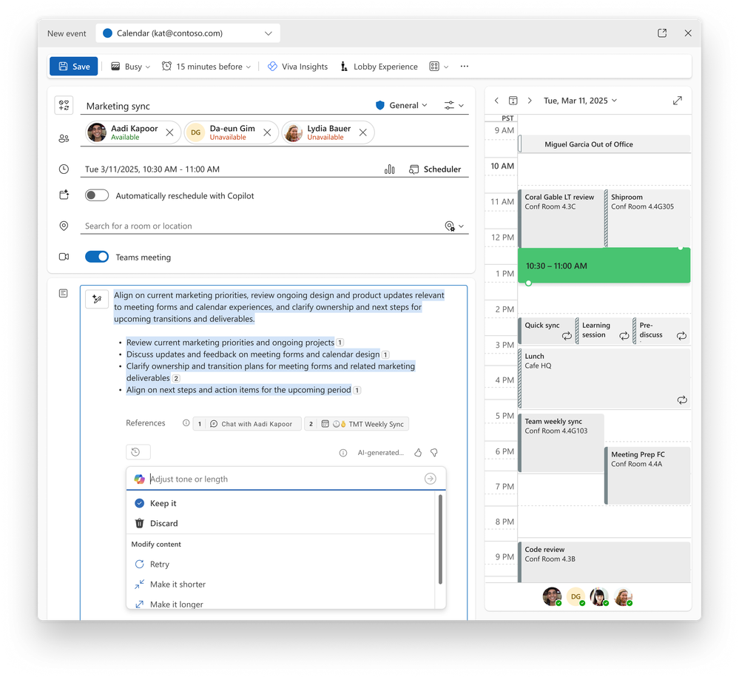Go to previous day in calendar
This screenshot has width=739, height=677.
pos(496,101)
